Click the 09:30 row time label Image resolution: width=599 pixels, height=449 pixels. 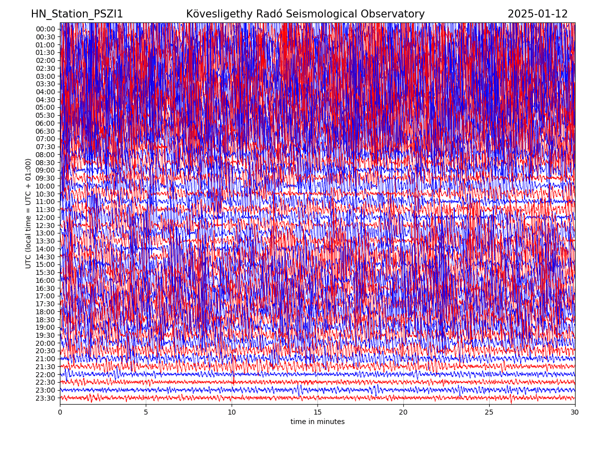pyautogui.click(x=45, y=178)
